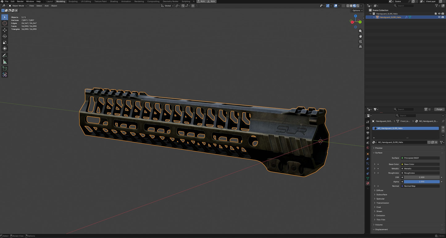The height and width of the screenshot is (238, 446).
Task: Expand the Transmission panel
Action: 382,203
